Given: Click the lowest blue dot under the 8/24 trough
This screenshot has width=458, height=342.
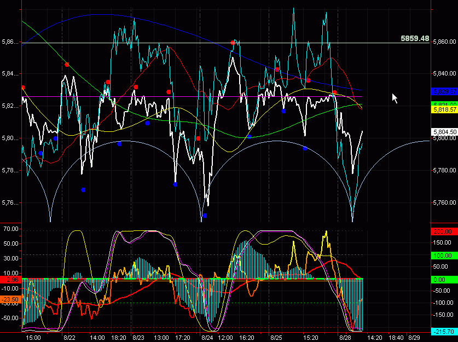Looking at the screenshot, I should (x=205, y=216).
